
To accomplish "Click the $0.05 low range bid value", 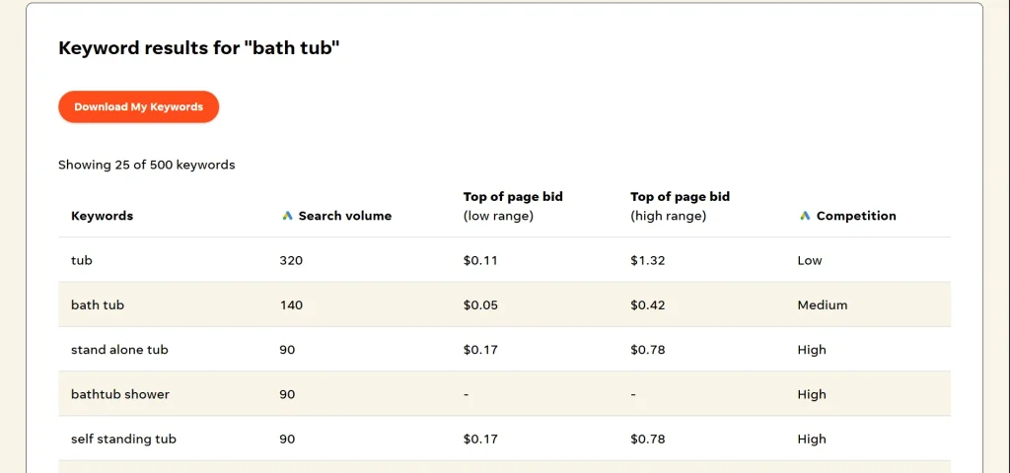I will [480, 305].
